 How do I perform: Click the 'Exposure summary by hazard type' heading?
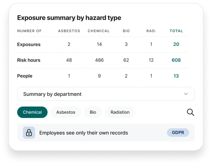[69, 18]
